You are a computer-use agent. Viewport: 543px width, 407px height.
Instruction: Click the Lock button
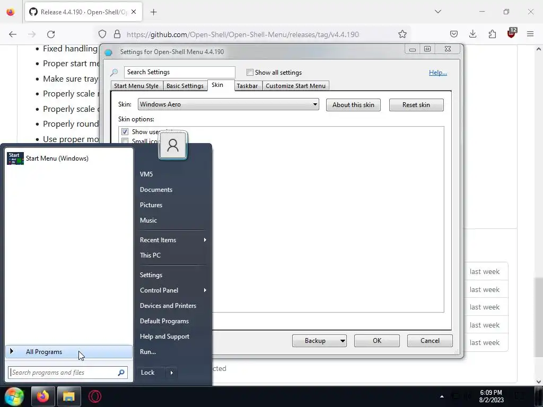151,373
